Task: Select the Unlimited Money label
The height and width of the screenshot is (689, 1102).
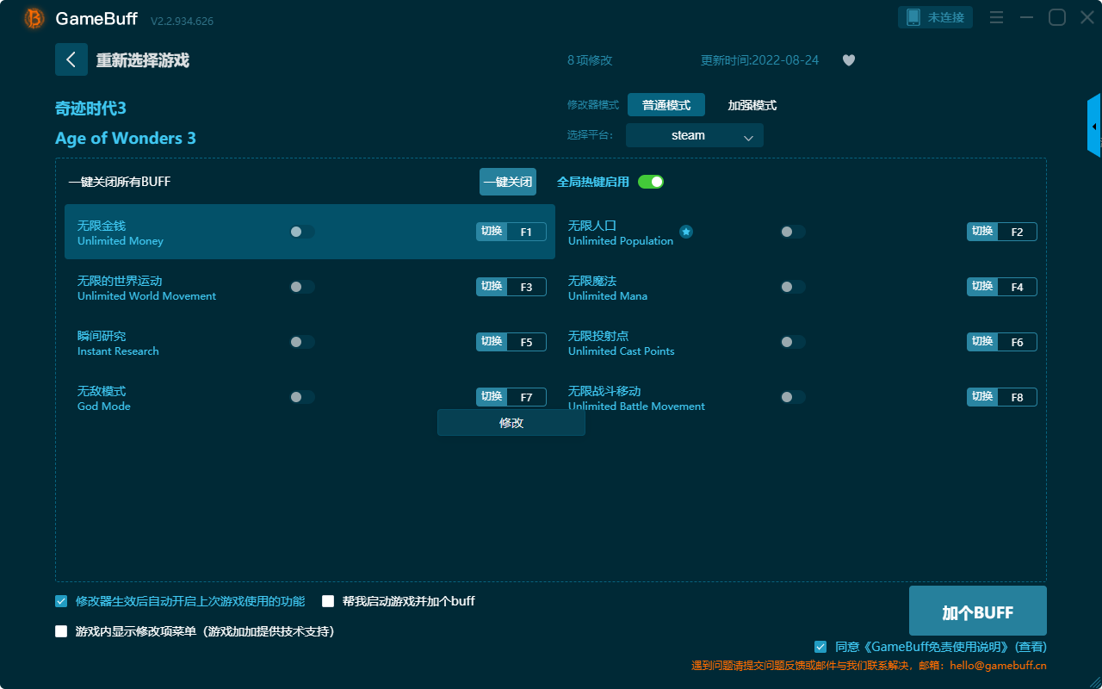Action: (x=121, y=241)
